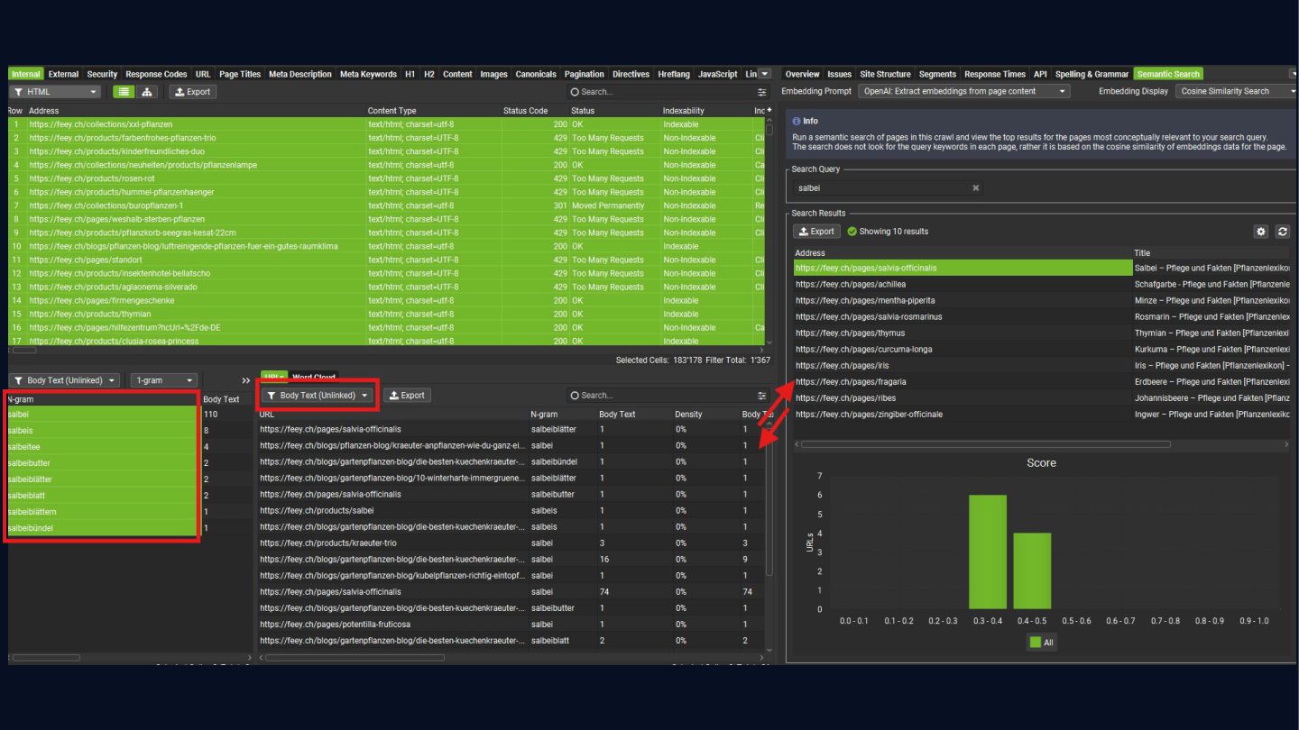Clear the salbei search query
1299x730 pixels.
point(975,188)
